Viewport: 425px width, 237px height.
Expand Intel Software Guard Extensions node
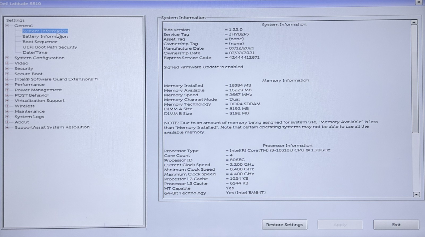(x=7, y=79)
